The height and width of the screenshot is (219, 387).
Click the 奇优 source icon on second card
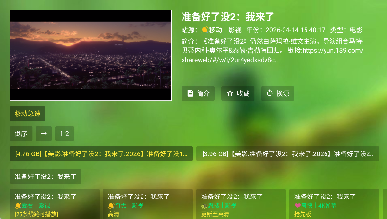[x=111, y=206]
